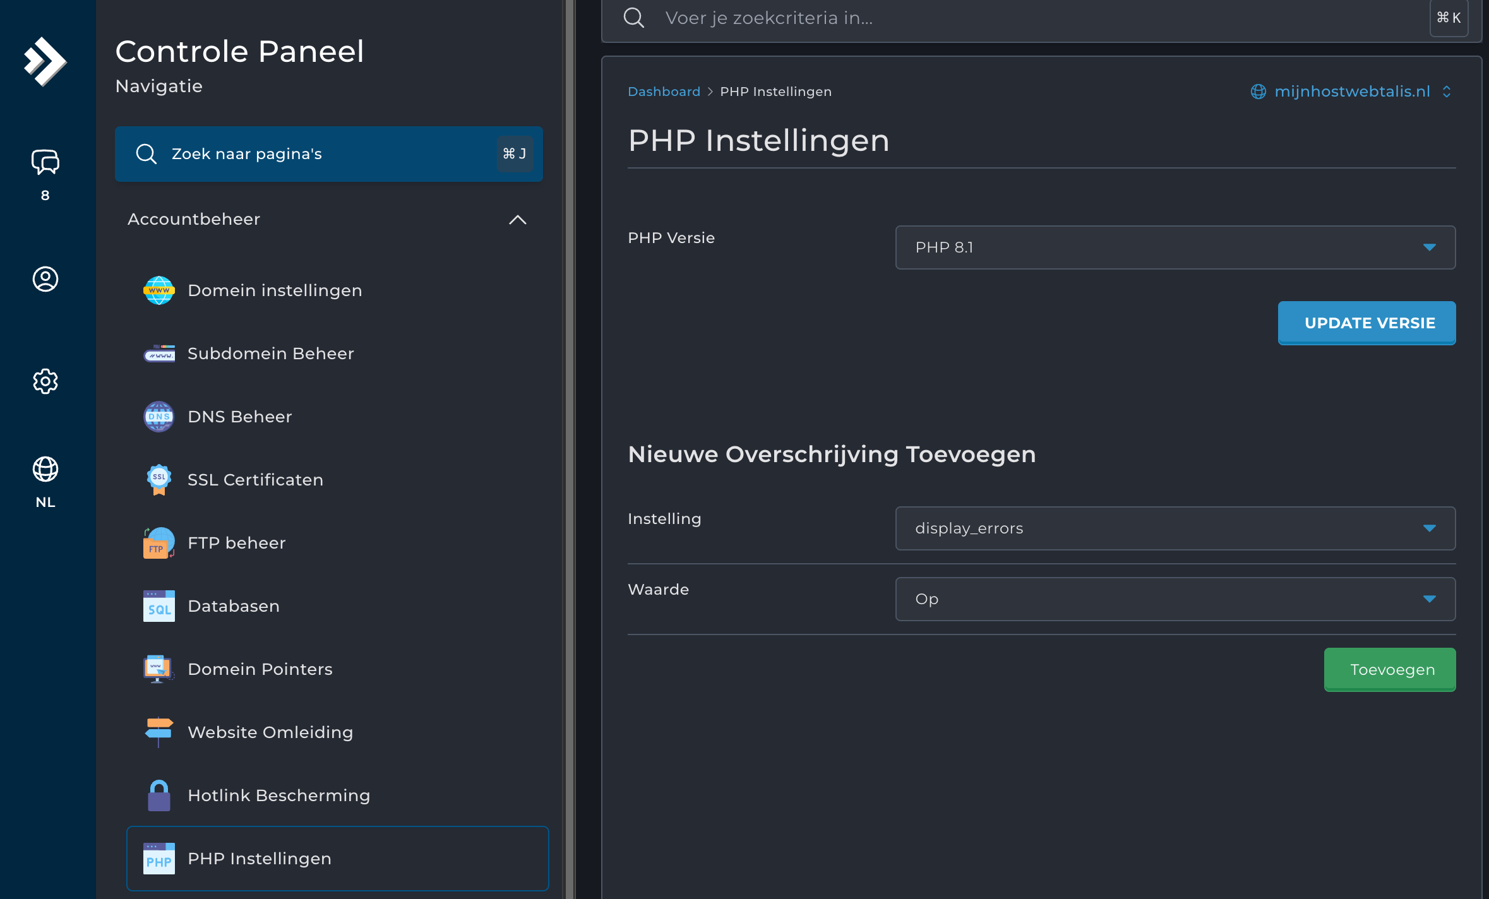Open Domein Pointers menu item
1489x899 pixels.
[x=338, y=669]
